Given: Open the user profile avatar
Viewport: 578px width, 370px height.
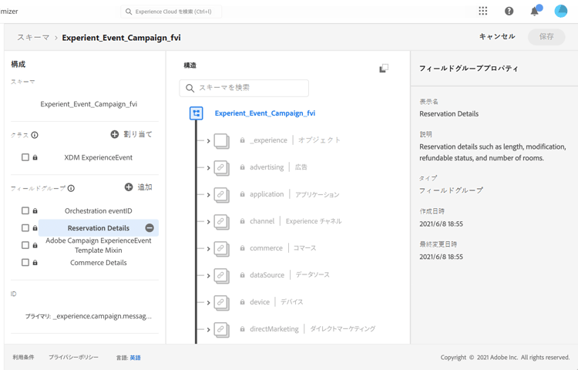Looking at the screenshot, I should click(561, 11).
